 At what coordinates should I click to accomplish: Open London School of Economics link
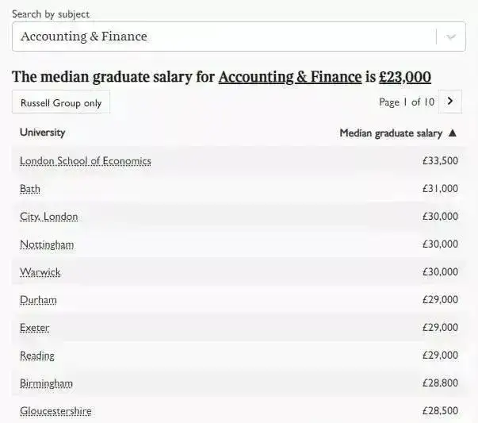pos(86,161)
